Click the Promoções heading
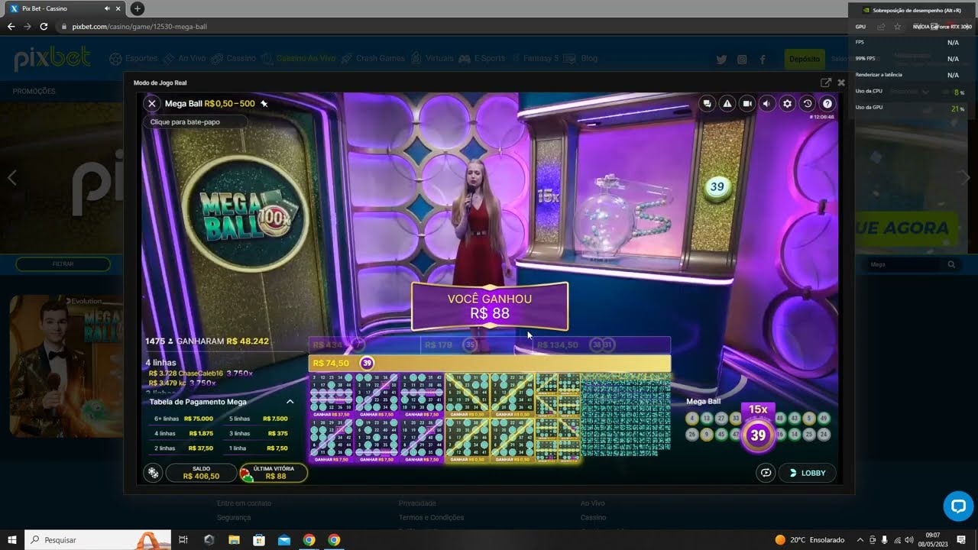This screenshot has height=550, width=978. coord(34,91)
